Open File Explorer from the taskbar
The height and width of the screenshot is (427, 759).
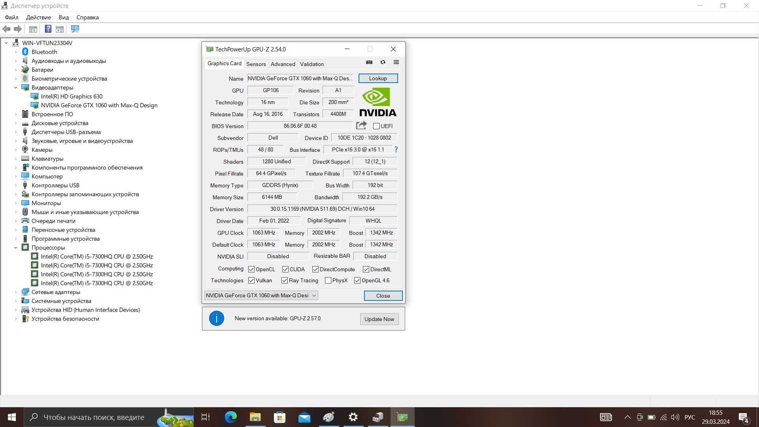coord(255,417)
